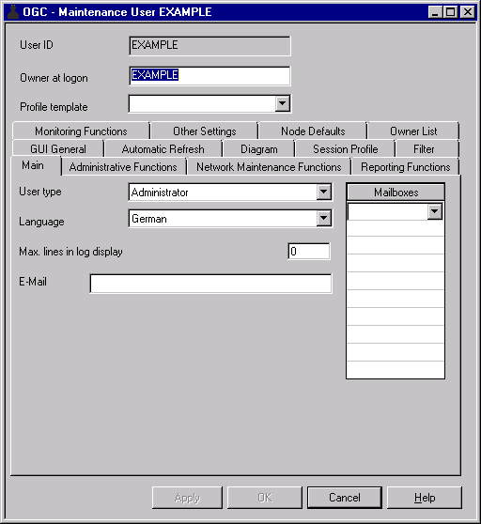This screenshot has width=481, height=524.
Task: Open the Reporting Functions tab
Action: [x=406, y=167]
